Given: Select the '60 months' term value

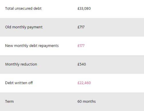Looking at the screenshot, I should click(87, 101).
